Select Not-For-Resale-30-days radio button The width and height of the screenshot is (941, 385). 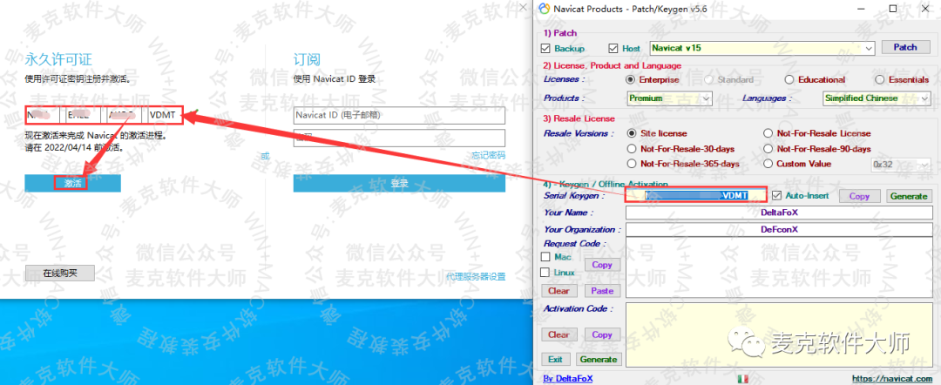[631, 148]
